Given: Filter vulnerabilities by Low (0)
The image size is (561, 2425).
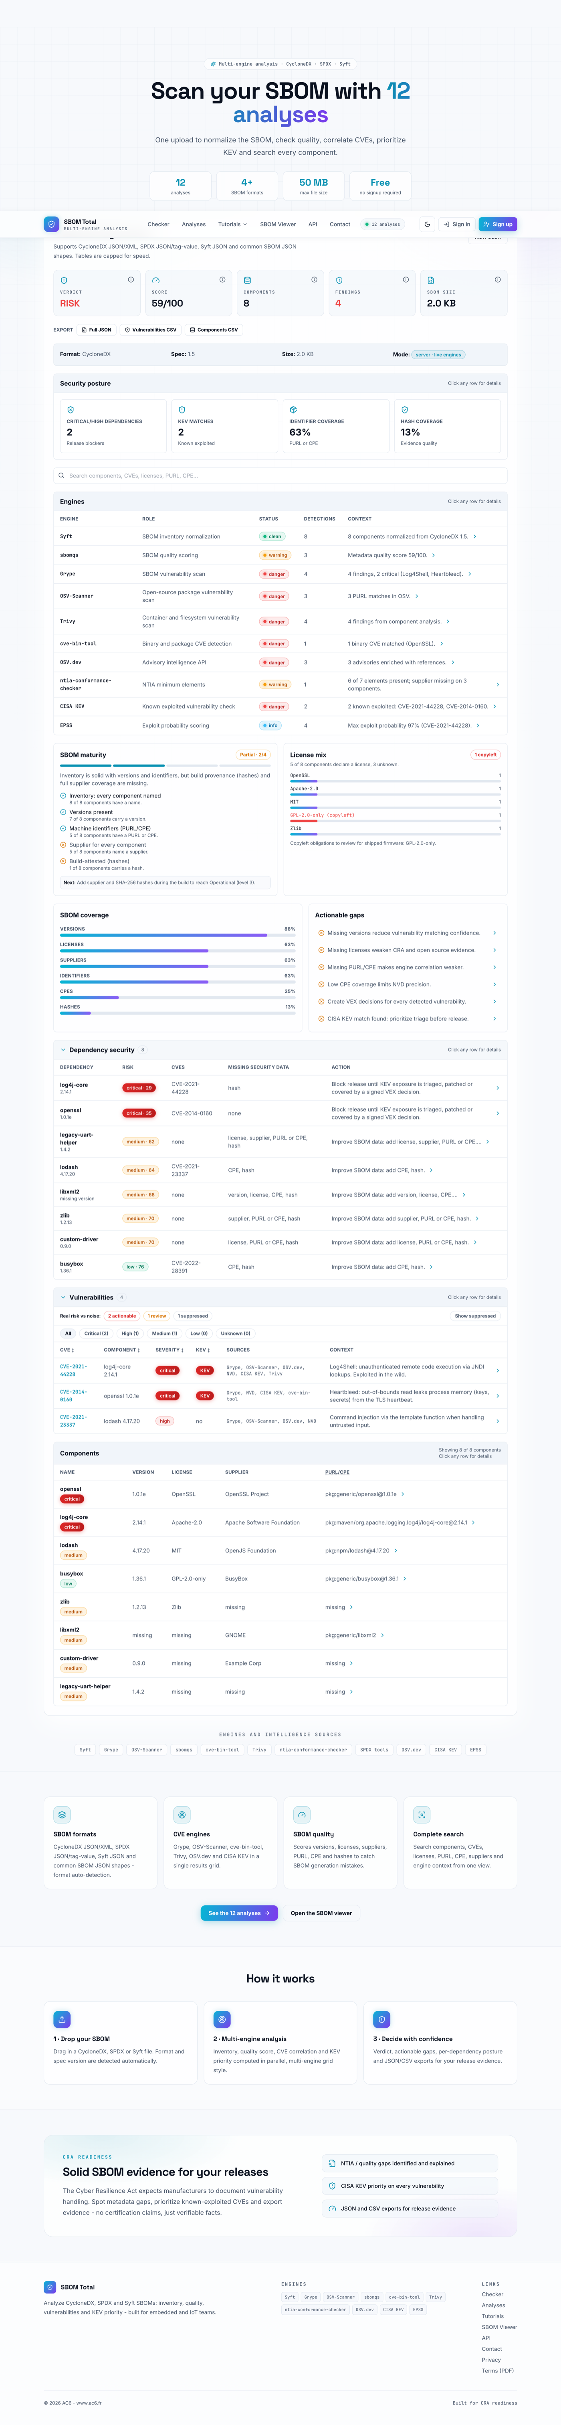Looking at the screenshot, I should pyautogui.click(x=199, y=1333).
